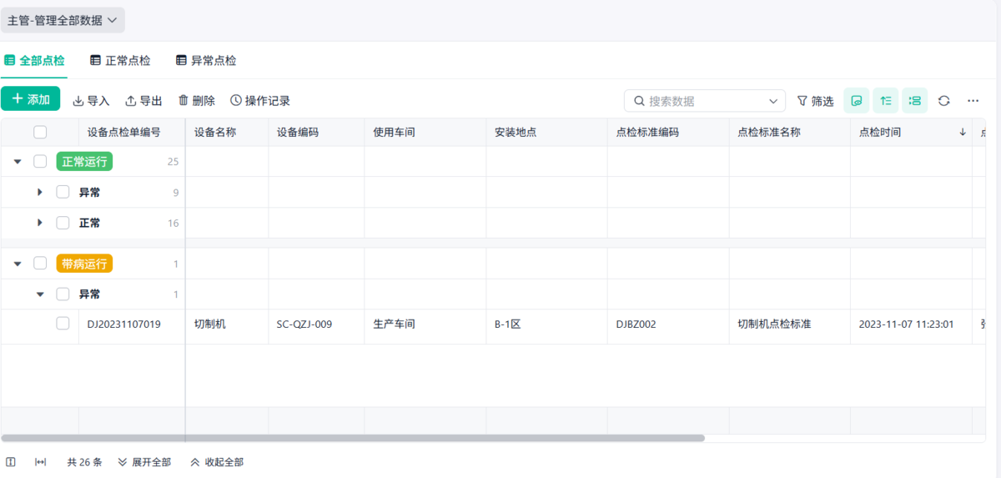Tick the select-all checkbox in header
The image size is (1001, 478).
pyautogui.click(x=40, y=132)
